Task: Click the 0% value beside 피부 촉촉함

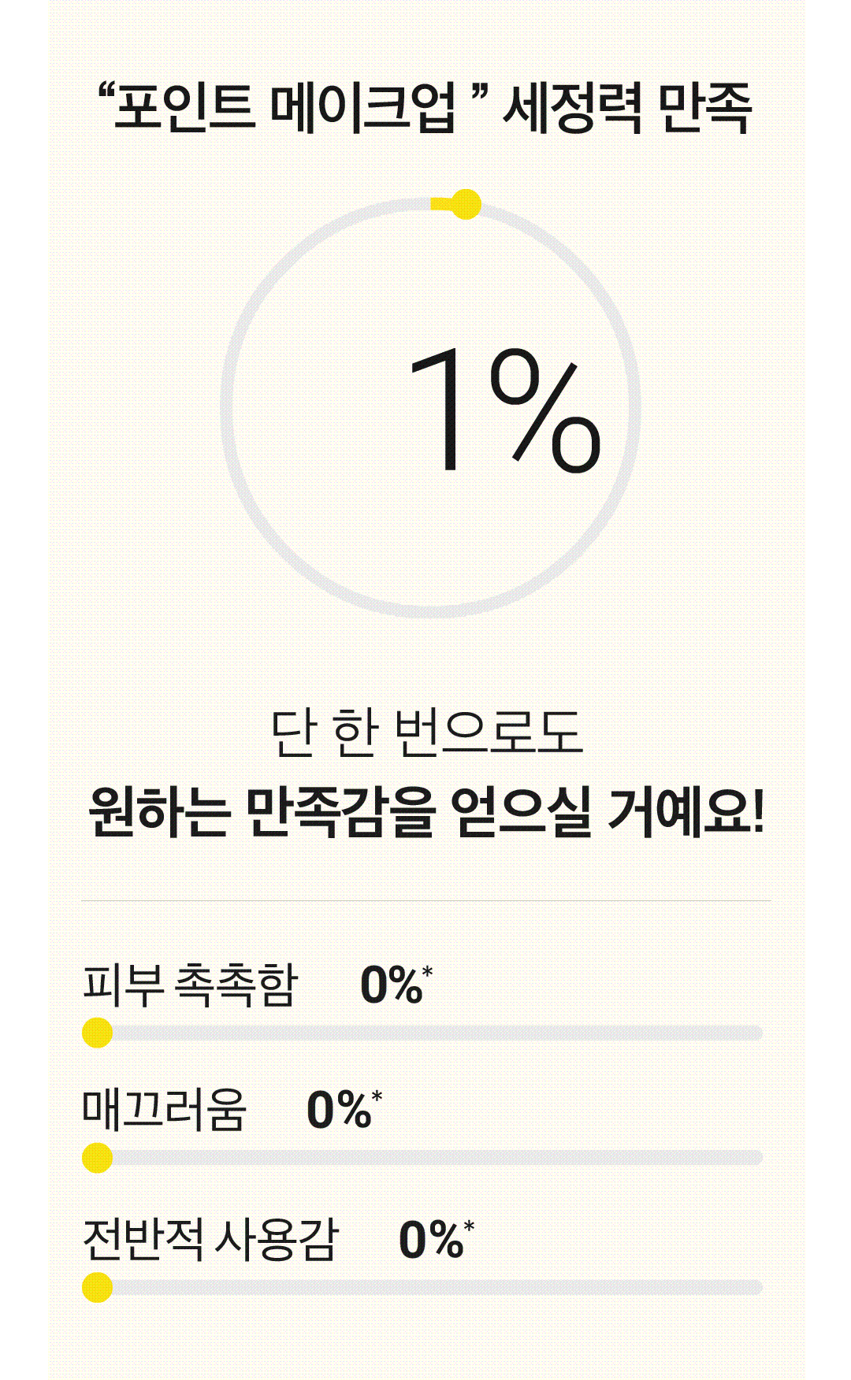Action: pyautogui.click(x=392, y=985)
